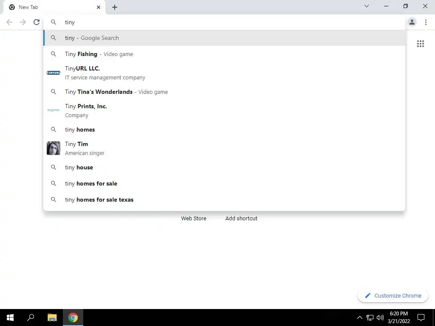Open taskbar search magnifier
The height and width of the screenshot is (326, 435).
pyautogui.click(x=31, y=318)
